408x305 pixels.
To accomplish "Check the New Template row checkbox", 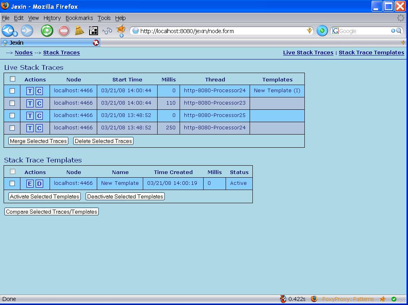I will (12, 183).
